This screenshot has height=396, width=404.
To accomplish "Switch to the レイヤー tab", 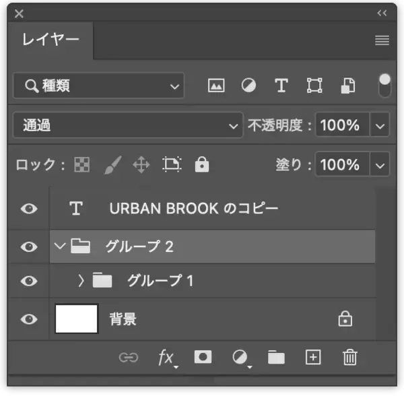I will point(50,40).
